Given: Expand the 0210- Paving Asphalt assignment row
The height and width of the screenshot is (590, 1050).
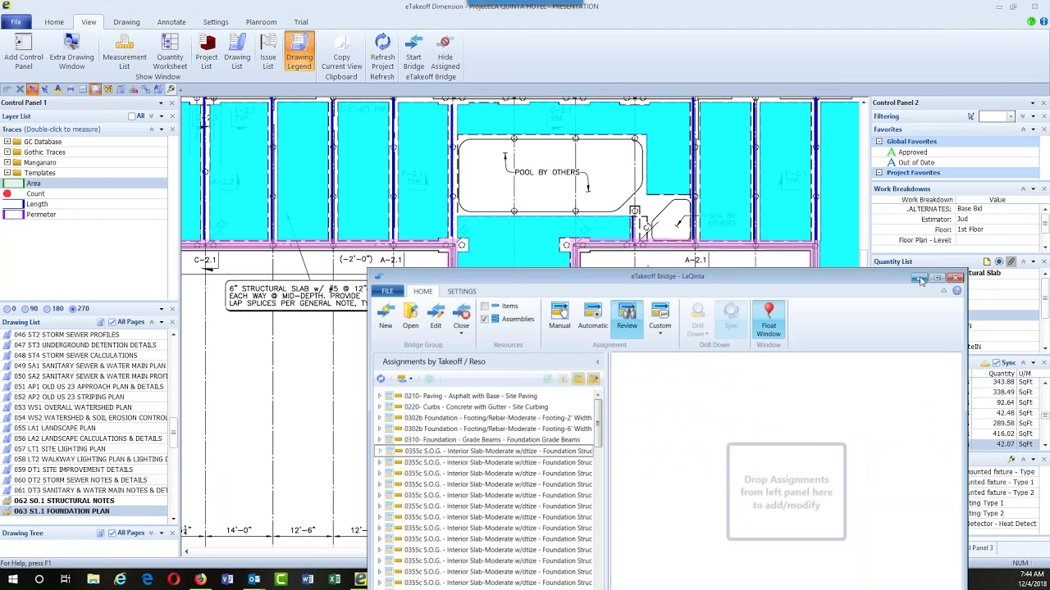Looking at the screenshot, I should point(380,396).
